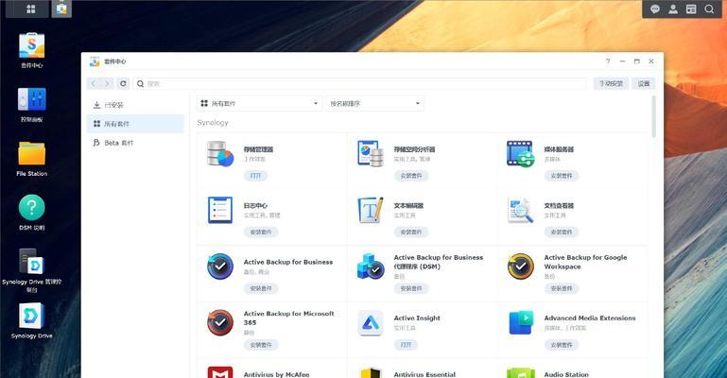
Task: Click 打开 under 存储管理器
Action: [255, 176]
